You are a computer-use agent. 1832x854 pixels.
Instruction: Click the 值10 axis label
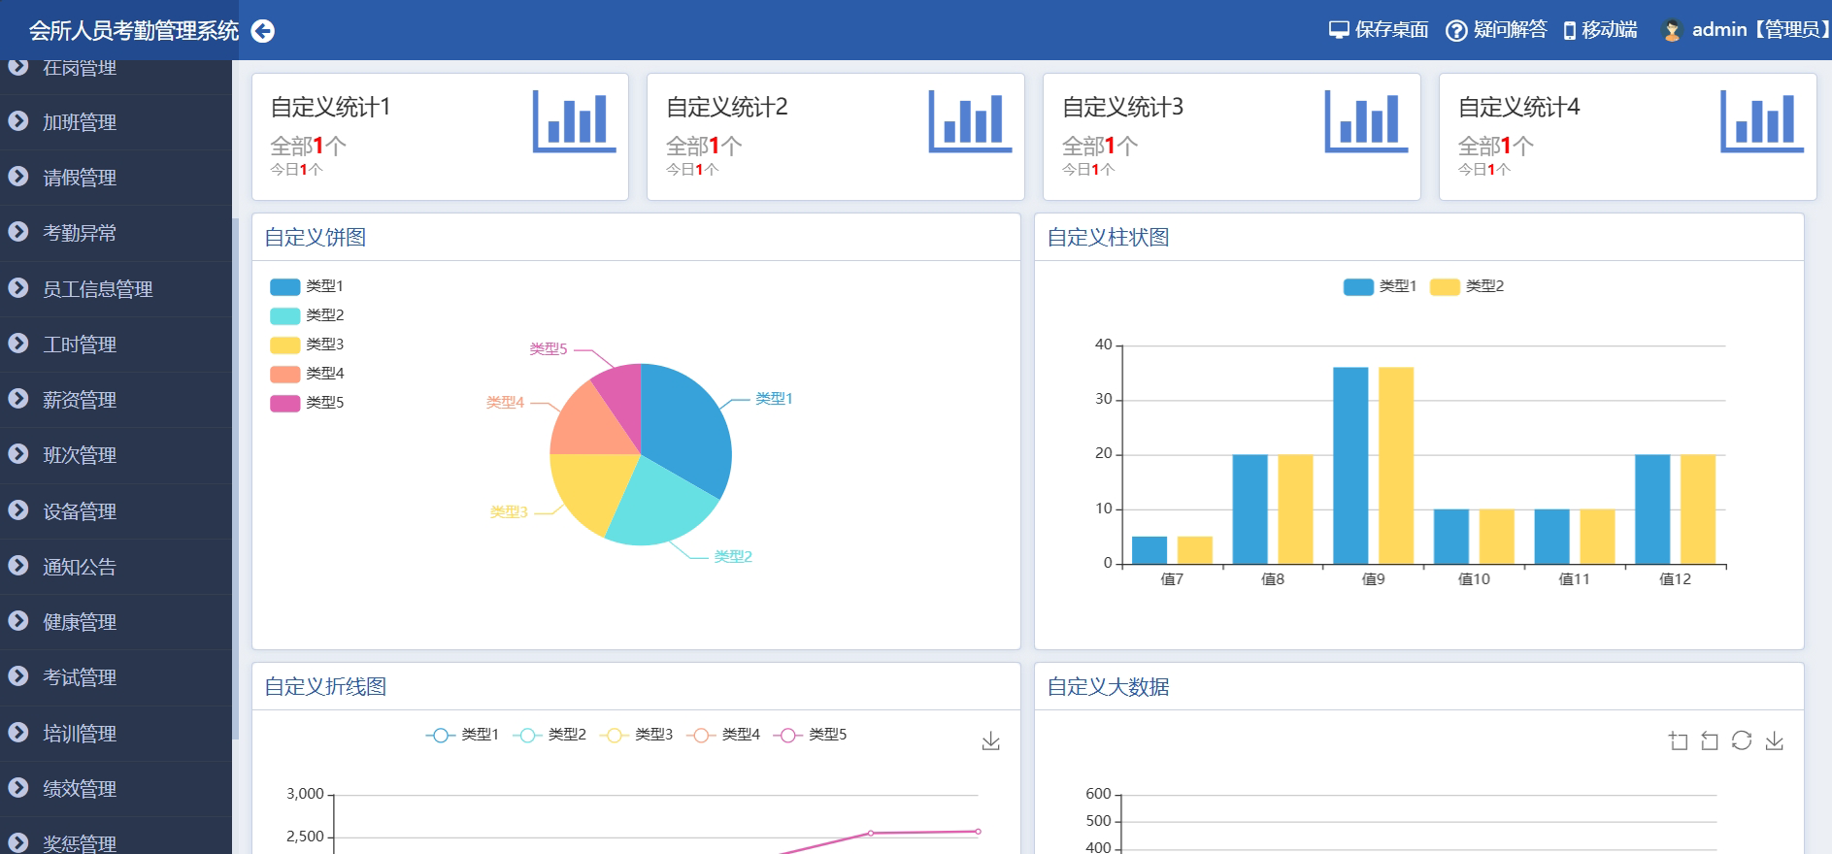tap(1474, 579)
